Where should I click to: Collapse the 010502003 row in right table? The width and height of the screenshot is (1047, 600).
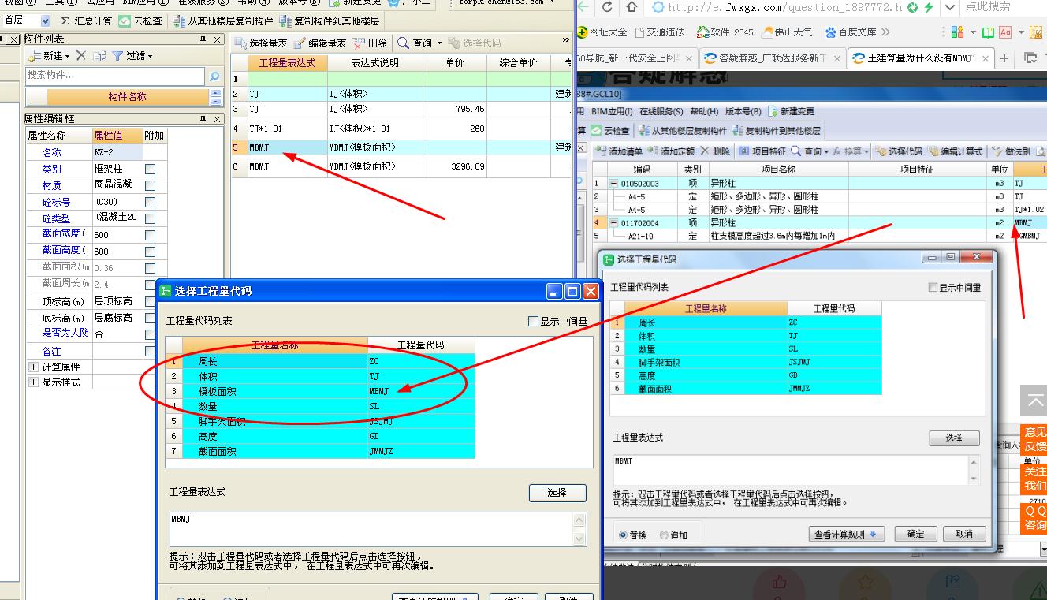614,184
